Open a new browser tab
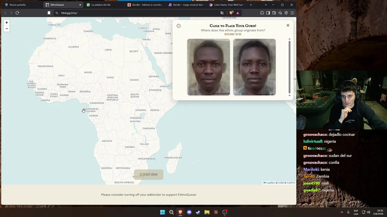This screenshot has height=217, width=387. point(251,5)
